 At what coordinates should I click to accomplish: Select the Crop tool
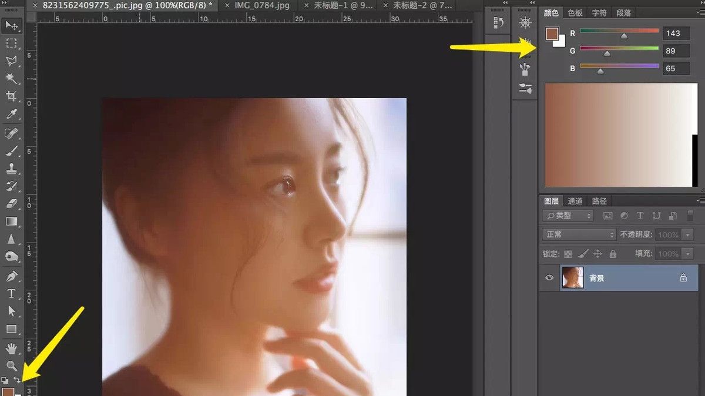[12, 96]
